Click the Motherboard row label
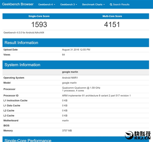Image resolution: width=153 pixels, height=142 pixels. (11, 121)
